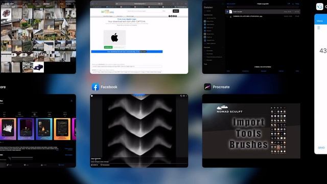Click the website logo in Safari card
The height and width of the screenshot is (184, 327).
point(107,12)
